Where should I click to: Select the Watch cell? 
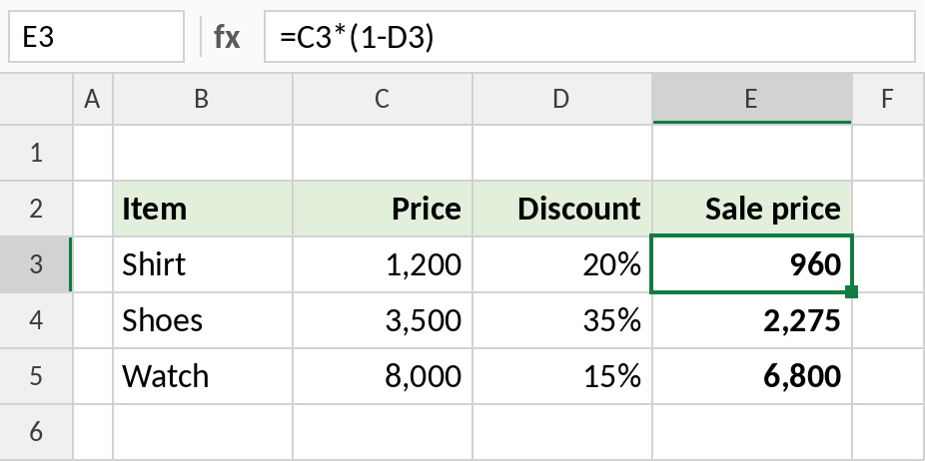point(203,376)
